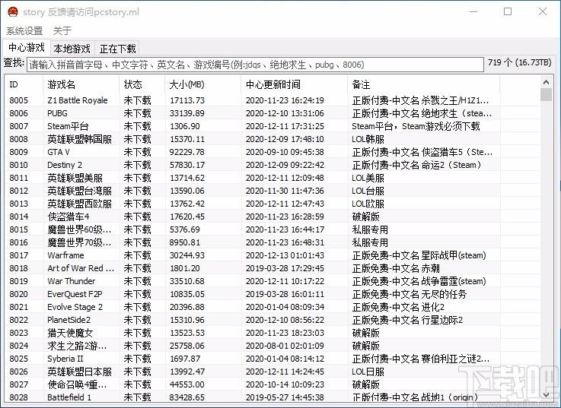Click the note 正版免费-中文名 行星边际2
The image size is (561, 408).
tap(407, 320)
